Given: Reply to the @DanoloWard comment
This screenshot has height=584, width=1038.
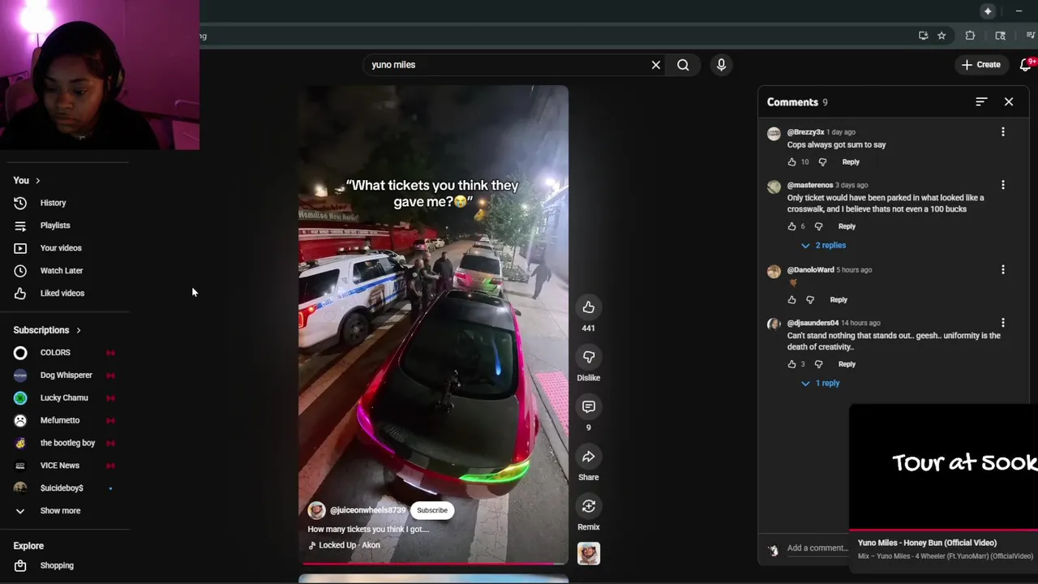Looking at the screenshot, I should [x=839, y=300].
